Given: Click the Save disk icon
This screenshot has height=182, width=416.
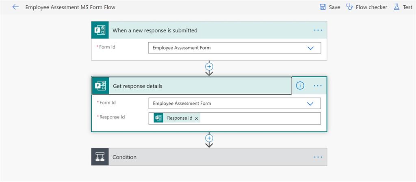Looking at the screenshot, I should click(323, 7).
